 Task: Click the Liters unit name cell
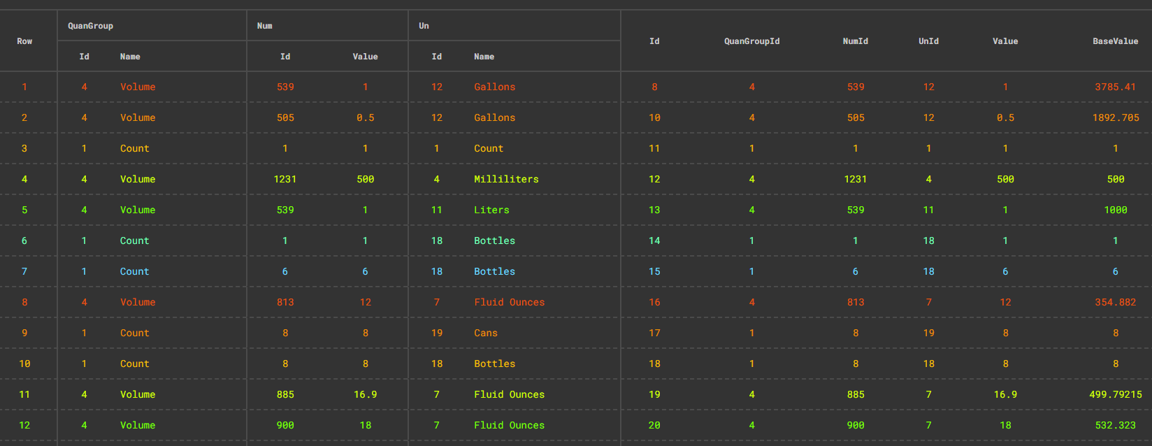pos(491,210)
